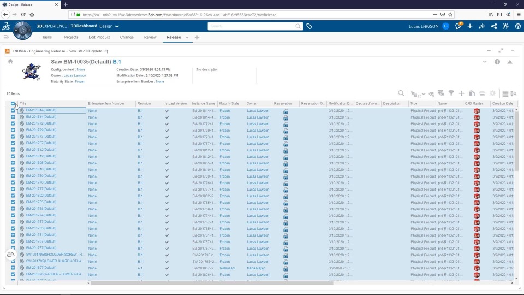The width and height of the screenshot is (524, 295).
Task: Open the Information panel icon
Action: [497, 62]
